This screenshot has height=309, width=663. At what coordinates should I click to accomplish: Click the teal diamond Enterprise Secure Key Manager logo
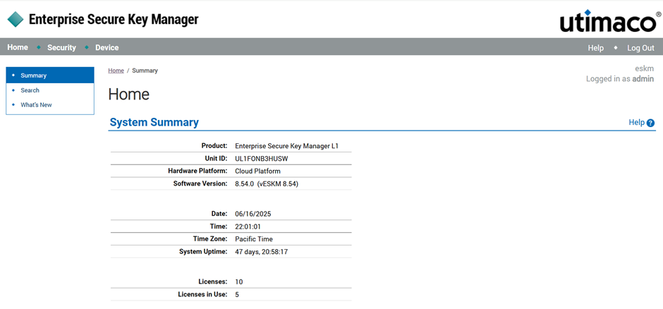coord(16,20)
